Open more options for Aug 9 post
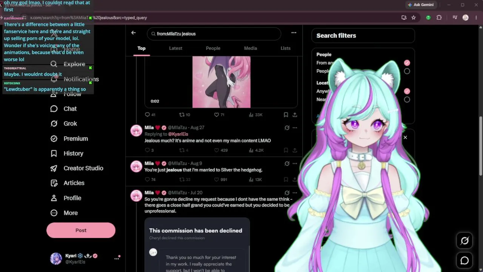483x272 pixels. pos(295,164)
